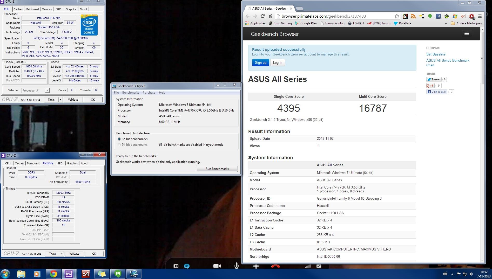The width and height of the screenshot is (492, 279).
Task: Click the Tweet share button
Action: (x=434, y=79)
